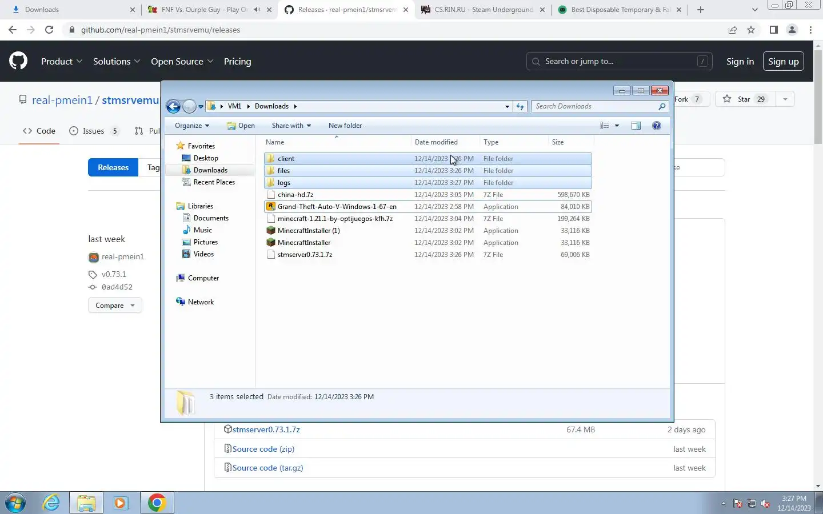823x514 pixels.
Task: Open the Pricing link
Action: click(237, 61)
